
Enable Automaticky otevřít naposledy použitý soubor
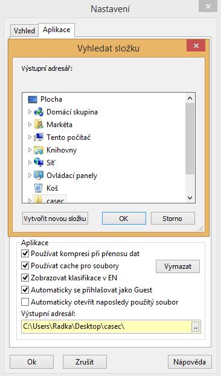point(25,302)
